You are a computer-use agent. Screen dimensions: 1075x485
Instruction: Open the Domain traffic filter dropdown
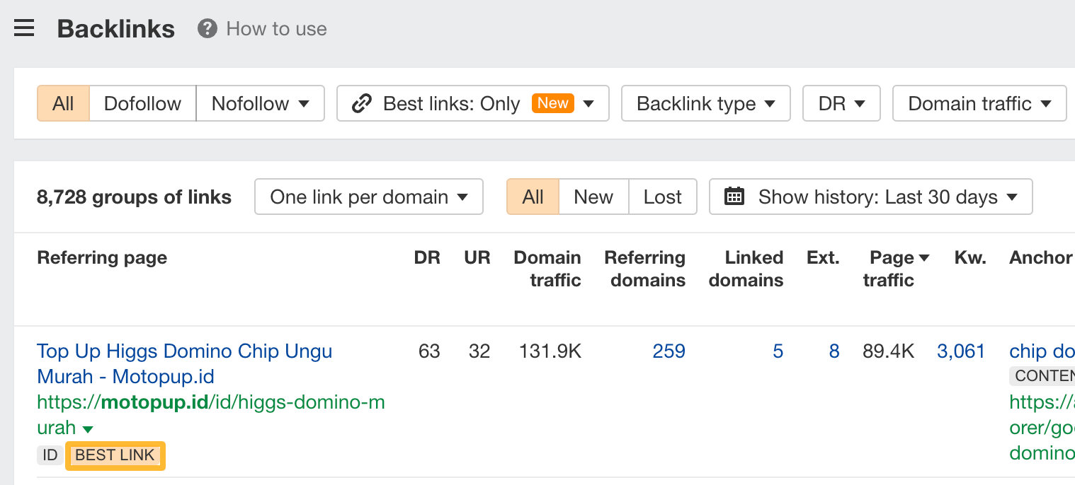979,103
